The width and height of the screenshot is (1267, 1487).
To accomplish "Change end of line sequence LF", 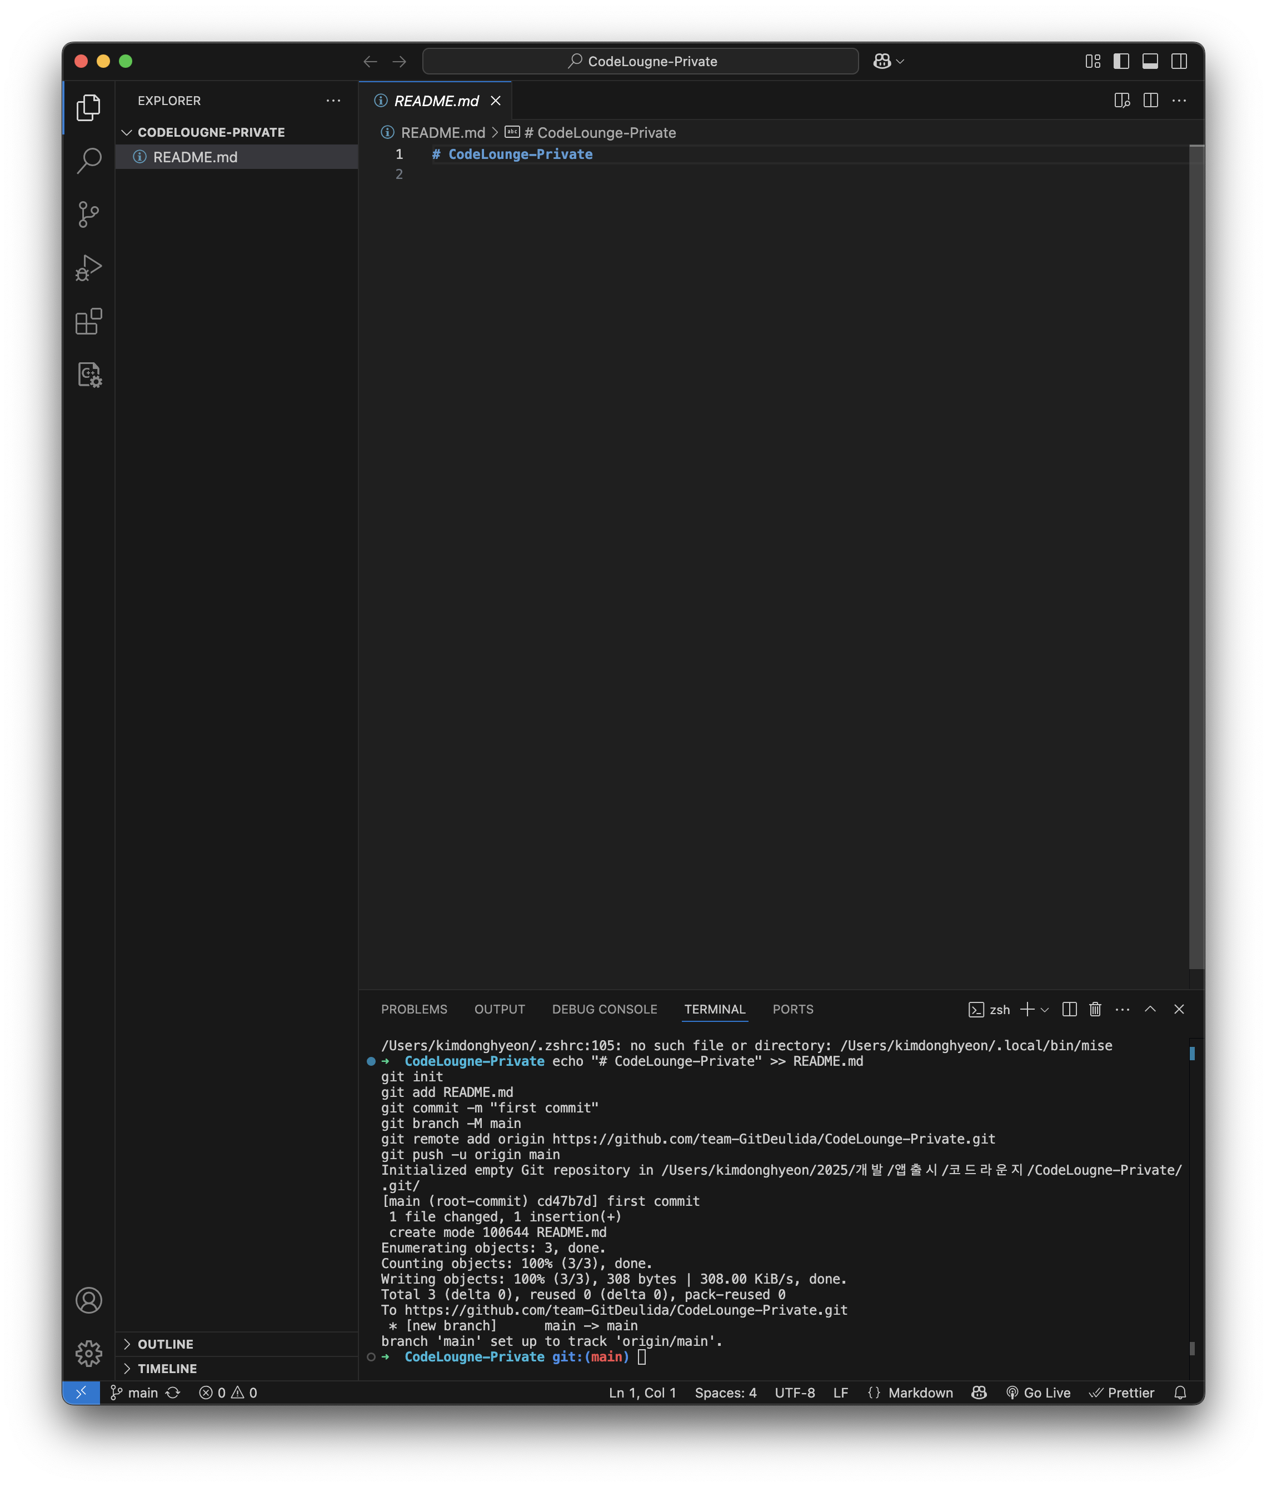I will 841,1393.
